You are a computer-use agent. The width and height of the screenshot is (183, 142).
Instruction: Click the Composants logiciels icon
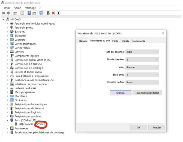click(12, 56)
